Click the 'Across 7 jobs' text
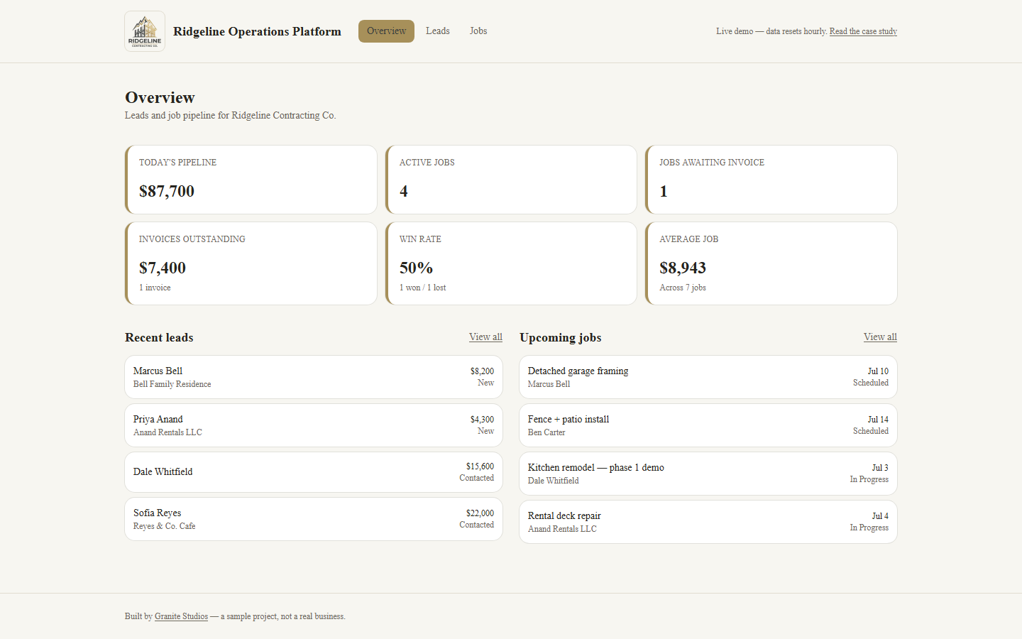The image size is (1022, 639). pyautogui.click(x=683, y=288)
